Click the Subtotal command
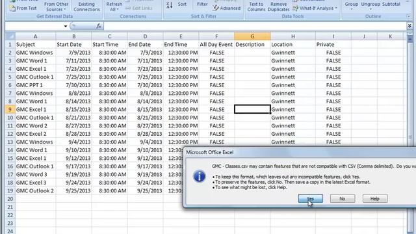Screen dimensions: 416x234 pyautogui.click(x=391, y=5)
